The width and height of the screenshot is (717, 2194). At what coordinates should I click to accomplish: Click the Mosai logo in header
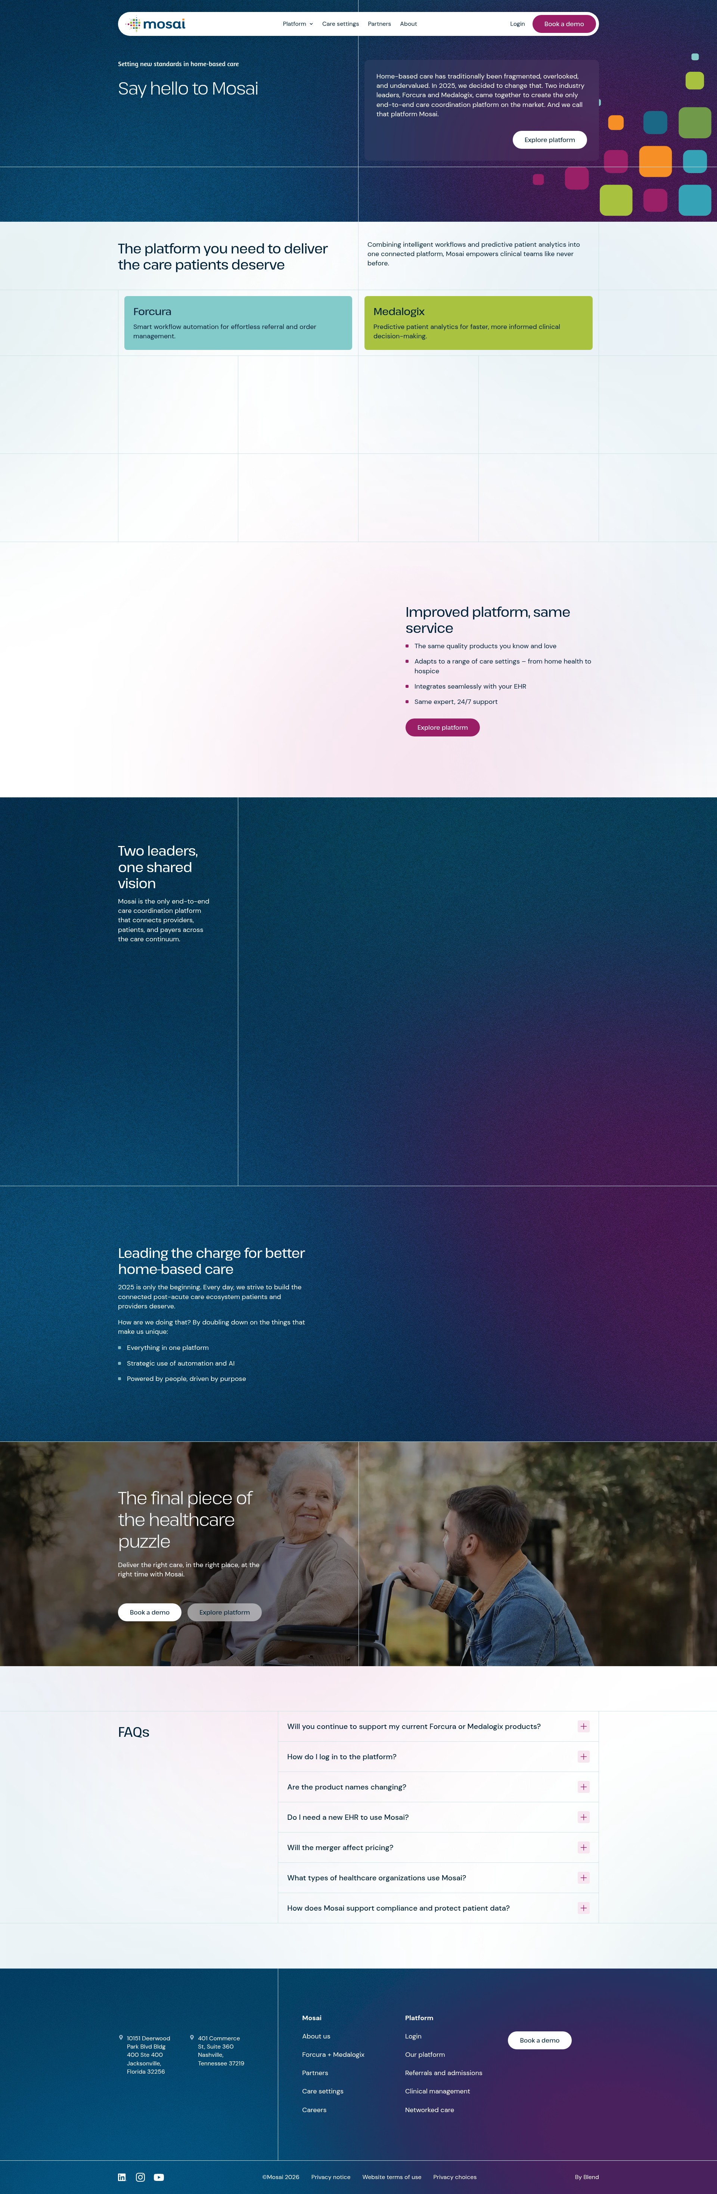tap(156, 24)
